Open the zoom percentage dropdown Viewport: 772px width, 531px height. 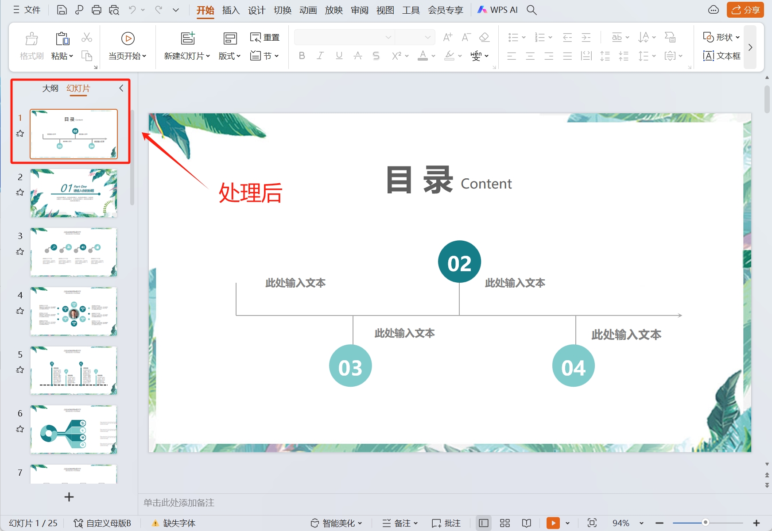click(x=641, y=523)
